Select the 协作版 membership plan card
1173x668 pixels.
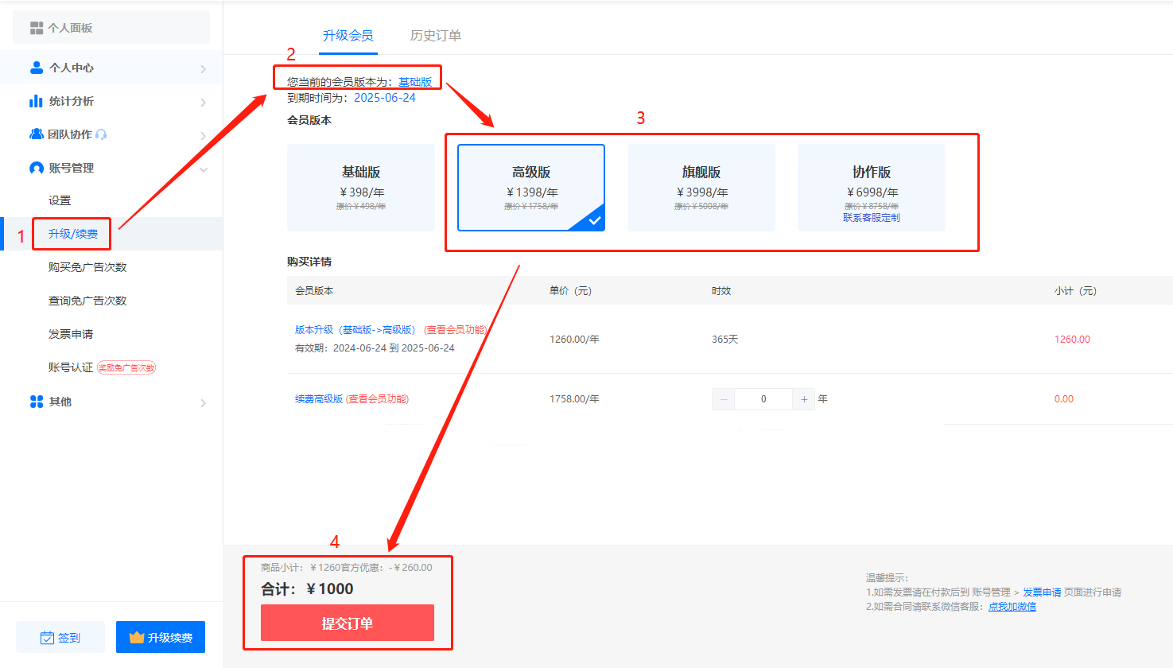click(871, 188)
